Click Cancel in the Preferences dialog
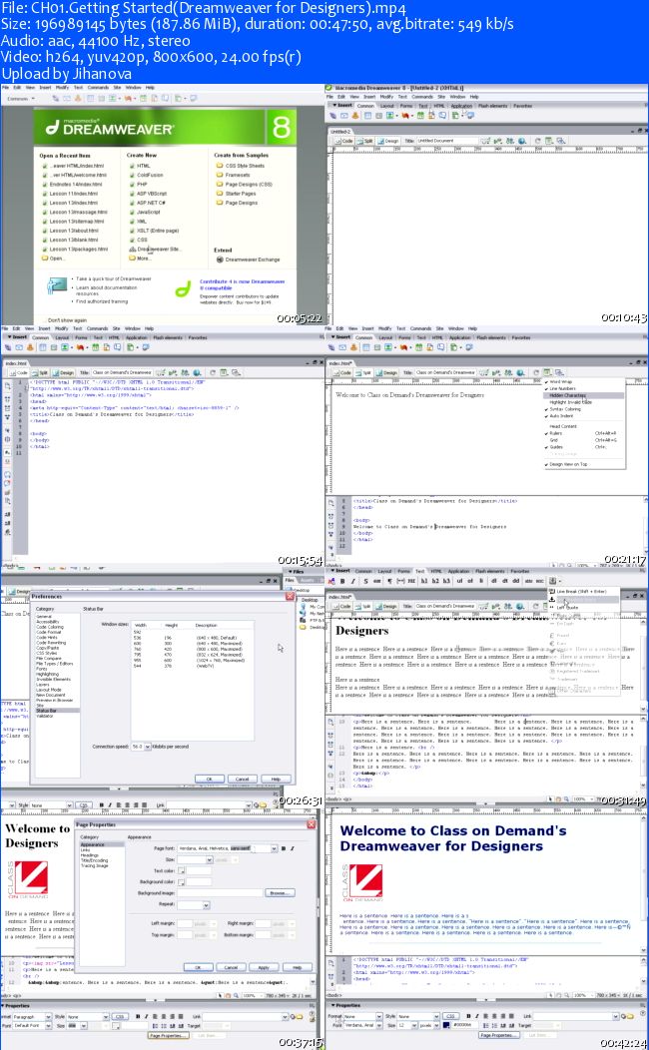 243,779
